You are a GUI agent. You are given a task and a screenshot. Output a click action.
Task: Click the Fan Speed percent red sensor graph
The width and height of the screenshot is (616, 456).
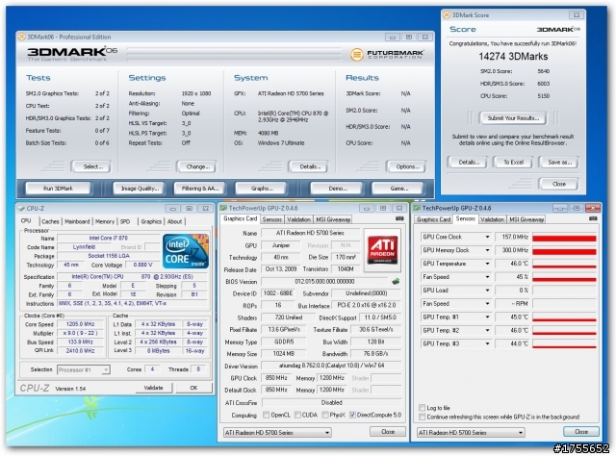564,277
